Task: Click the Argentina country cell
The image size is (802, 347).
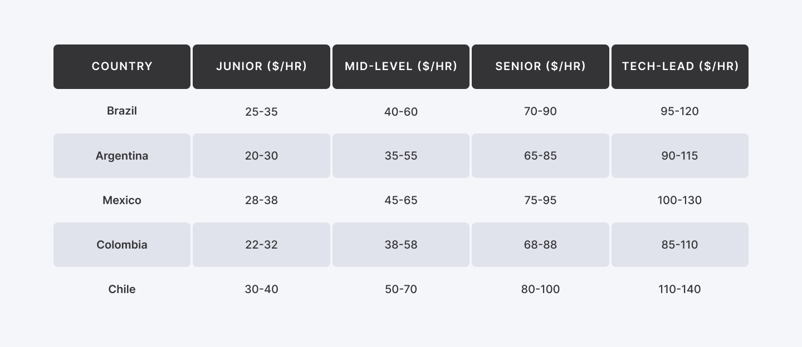Action: (x=122, y=156)
